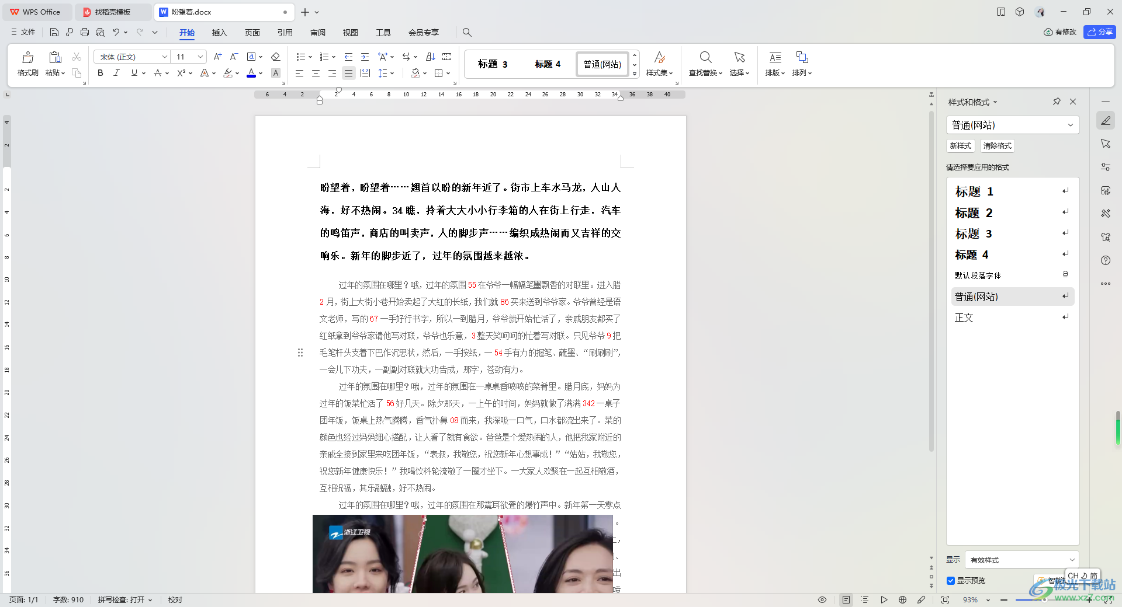Click the Find and Replace magnifier icon
Screen dimensions: 1122x607
pos(705,57)
